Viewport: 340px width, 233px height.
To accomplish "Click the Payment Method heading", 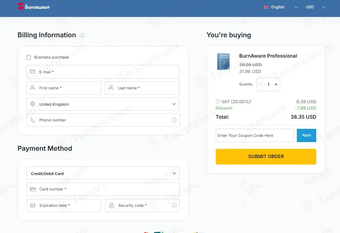I will click(45, 149).
